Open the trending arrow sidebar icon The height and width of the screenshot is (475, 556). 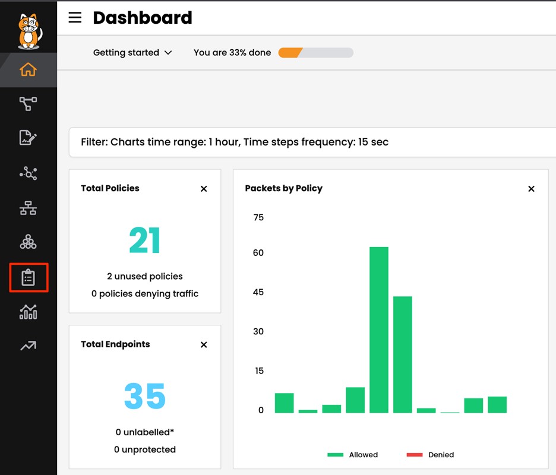(28, 346)
